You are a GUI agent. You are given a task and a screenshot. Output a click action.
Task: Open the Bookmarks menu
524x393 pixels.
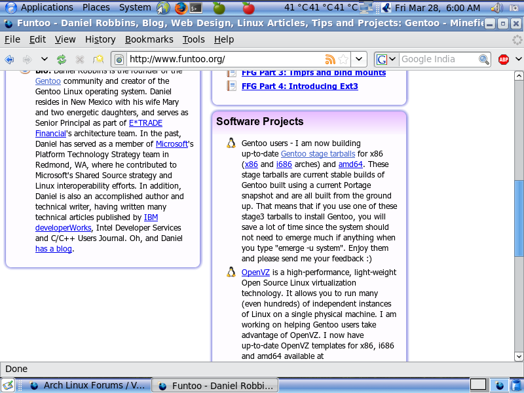(149, 39)
